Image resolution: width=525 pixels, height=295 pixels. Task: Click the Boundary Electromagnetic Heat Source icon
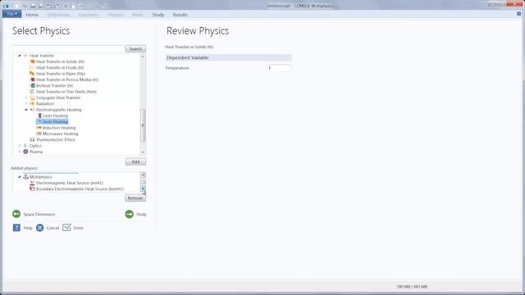pos(33,189)
